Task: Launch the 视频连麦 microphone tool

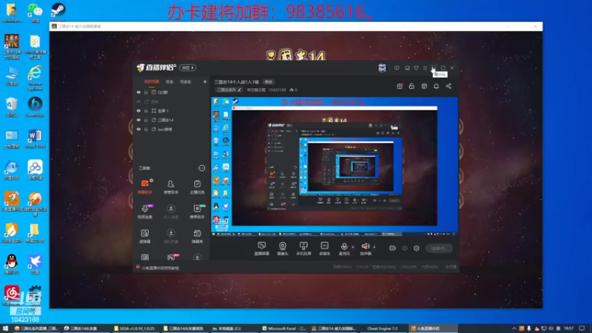Action: click(x=145, y=212)
